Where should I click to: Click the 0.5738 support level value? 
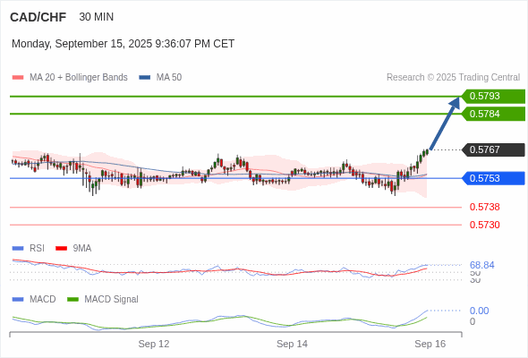(484, 207)
